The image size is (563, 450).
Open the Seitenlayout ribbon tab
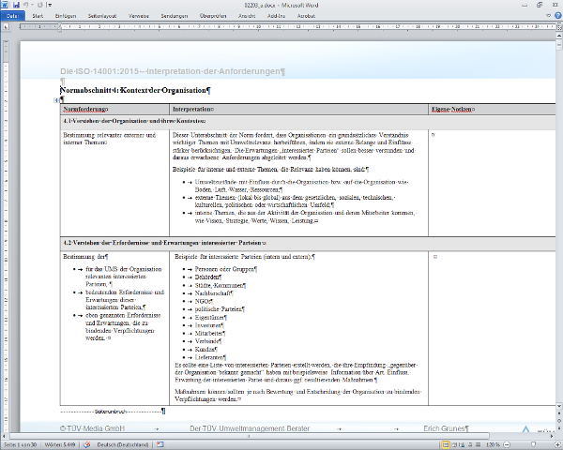coord(104,16)
